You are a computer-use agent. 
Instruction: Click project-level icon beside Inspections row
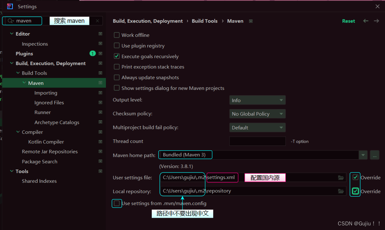click(x=100, y=44)
